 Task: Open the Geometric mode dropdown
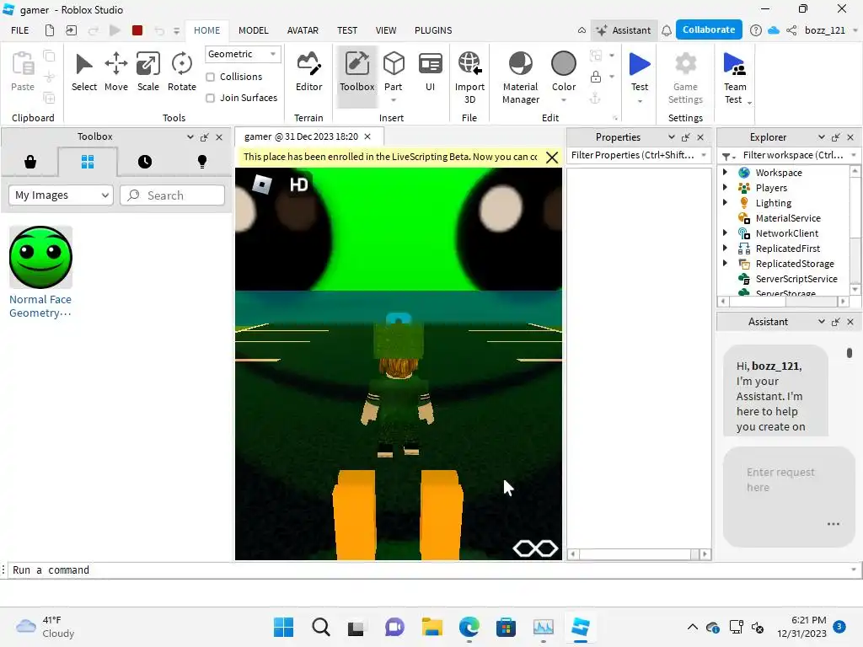[242, 54]
